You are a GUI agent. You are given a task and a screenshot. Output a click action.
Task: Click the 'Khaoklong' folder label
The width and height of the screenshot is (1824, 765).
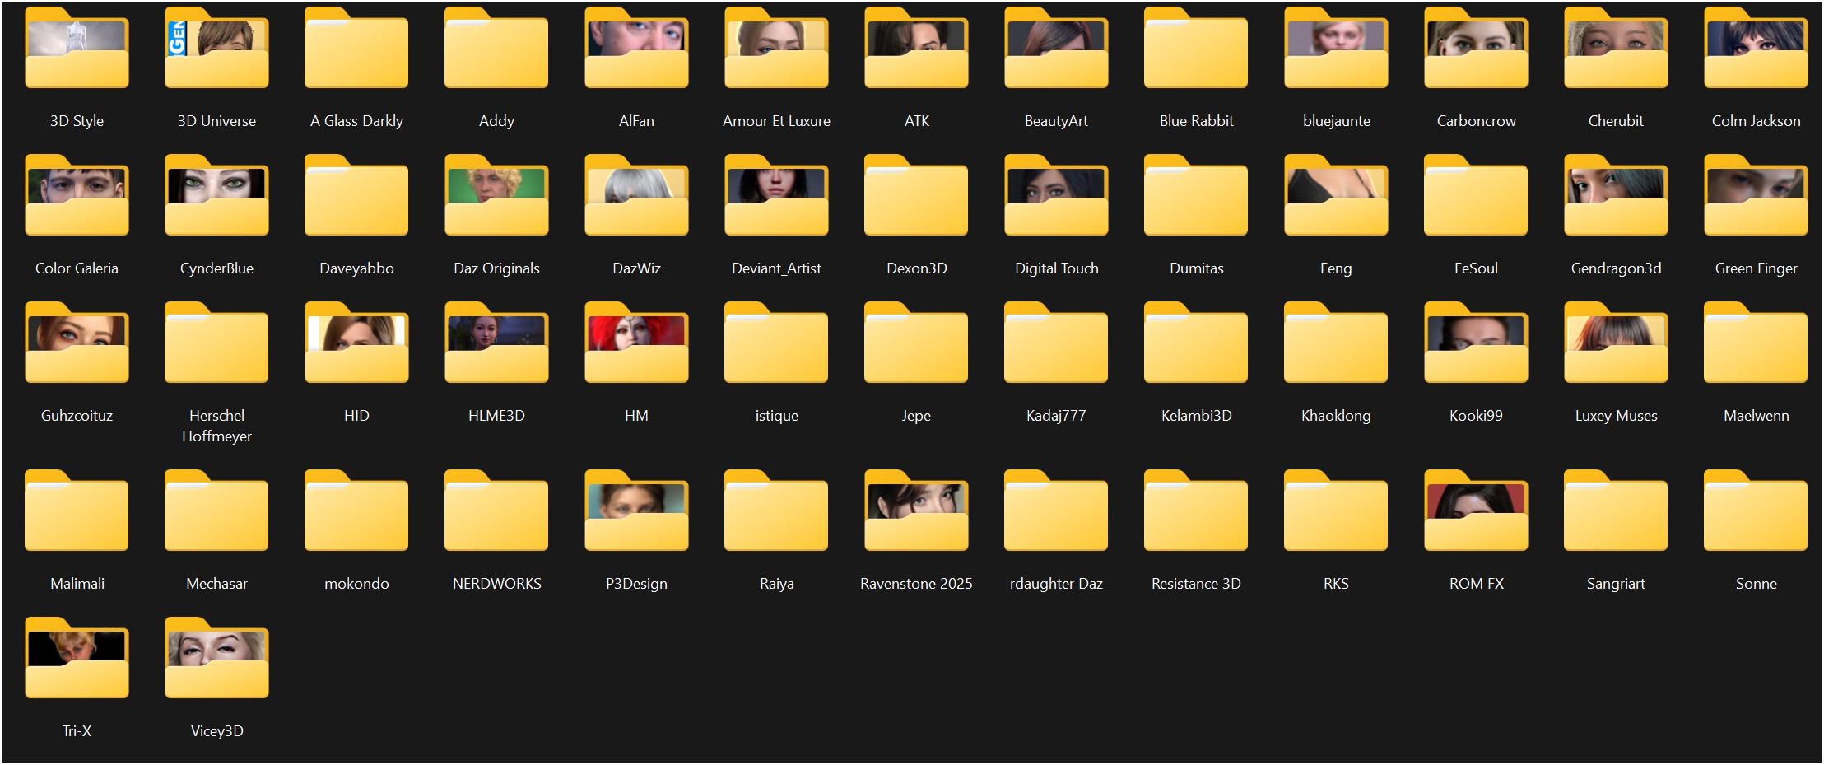(x=1336, y=416)
